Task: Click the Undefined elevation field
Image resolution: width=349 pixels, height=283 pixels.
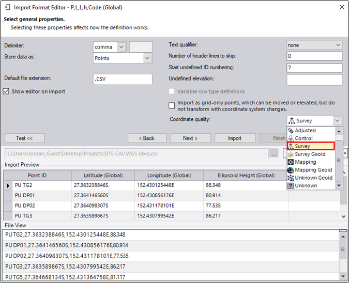Action: 314,80
